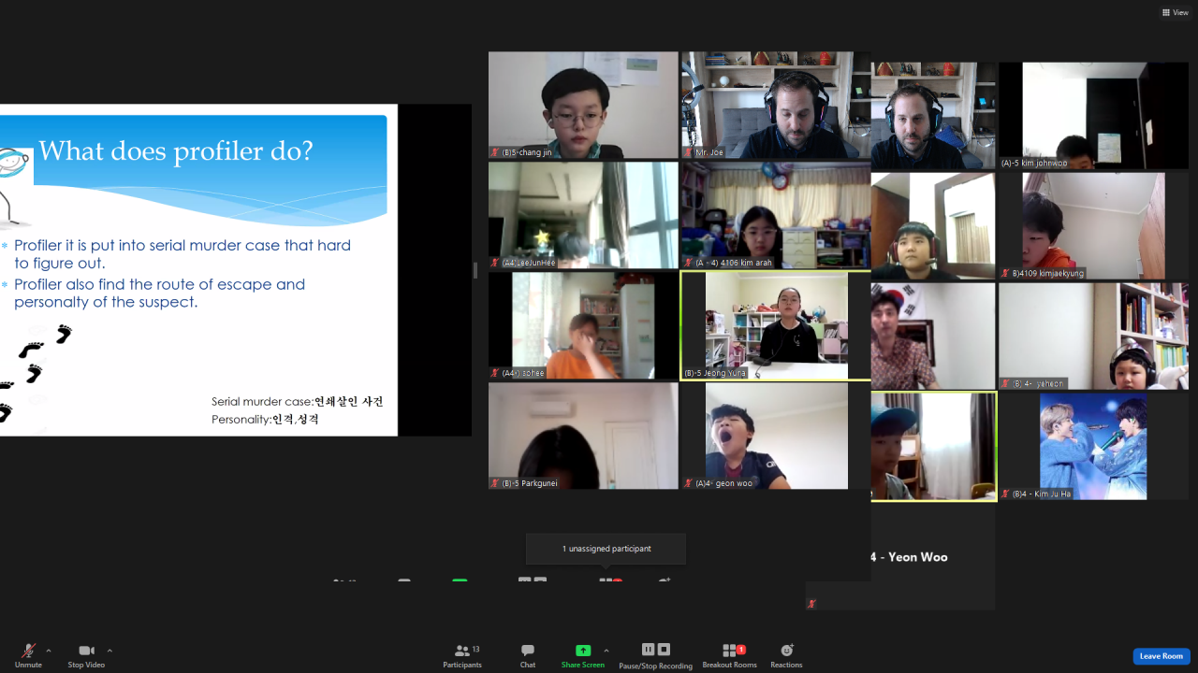Unmute the microphone

(x=28, y=655)
